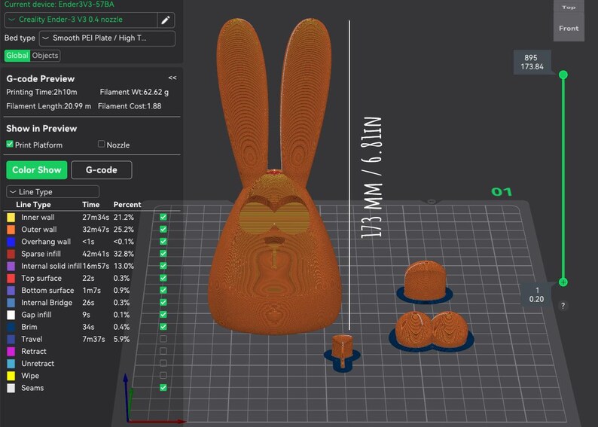The height and width of the screenshot is (427, 598).
Task: Click the Inner wall yellow color swatch
Action: 11,218
